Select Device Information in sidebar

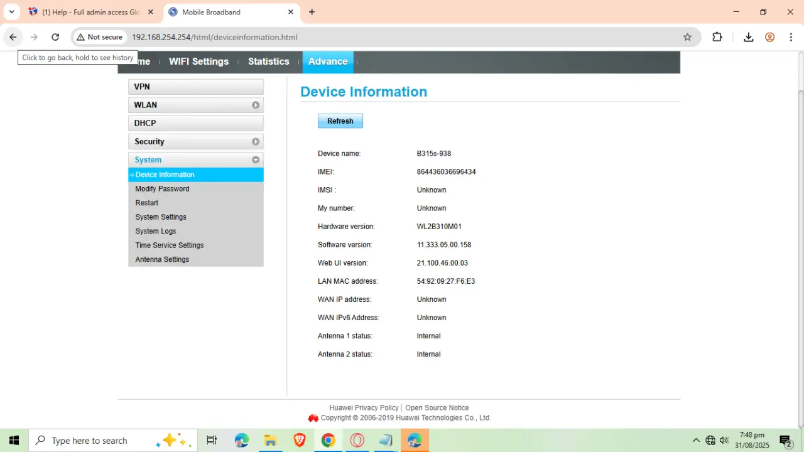[196, 175]
